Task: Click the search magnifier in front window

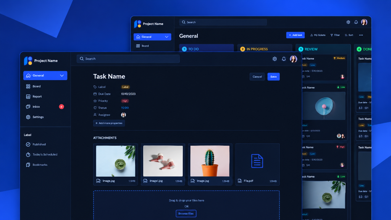Action: pos(82,58)
